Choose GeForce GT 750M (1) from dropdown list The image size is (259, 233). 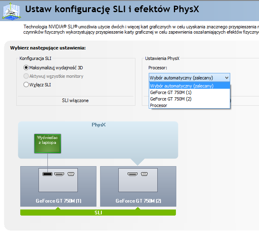189,92
